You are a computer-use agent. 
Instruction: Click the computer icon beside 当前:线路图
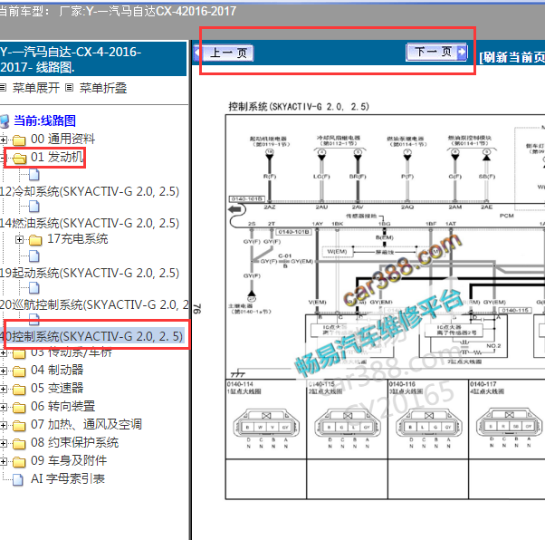click(x=5, y=121)
